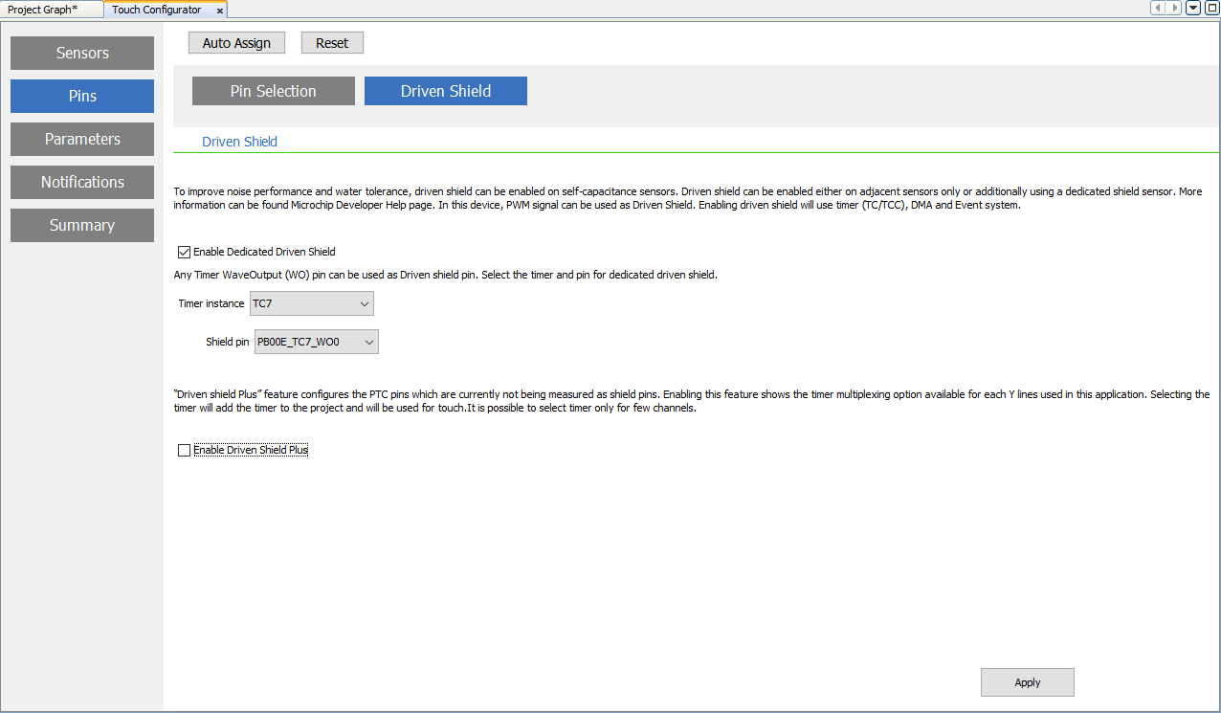View the Summary section
The width and height of the screenshot is (1221, 713).
[x=82, y=225]
